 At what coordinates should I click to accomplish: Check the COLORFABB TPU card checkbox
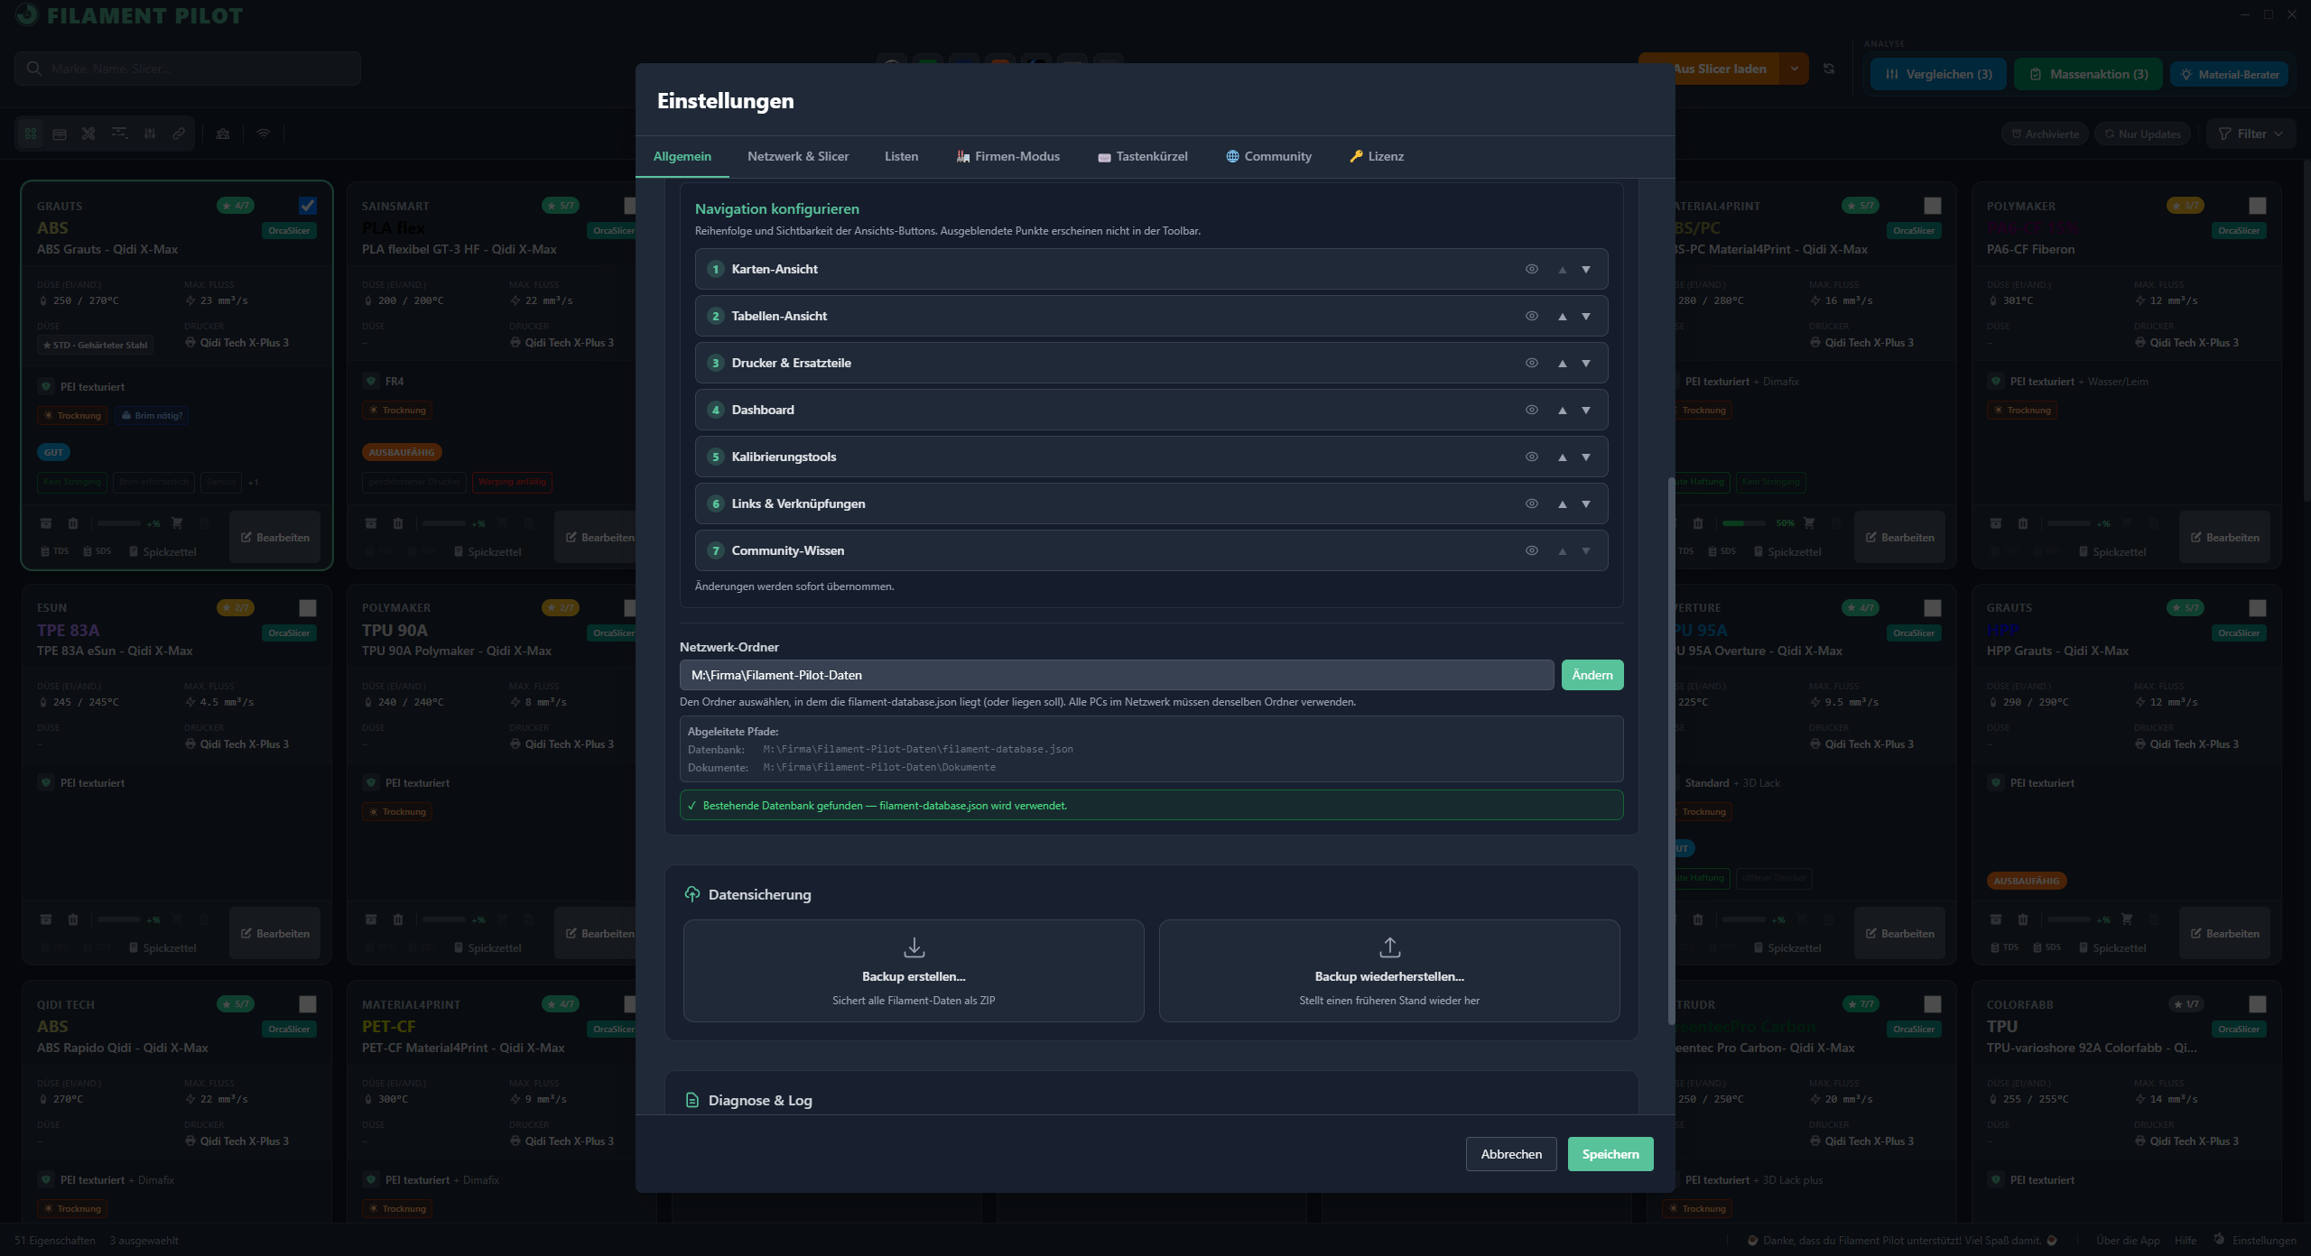(2258, 1004)
